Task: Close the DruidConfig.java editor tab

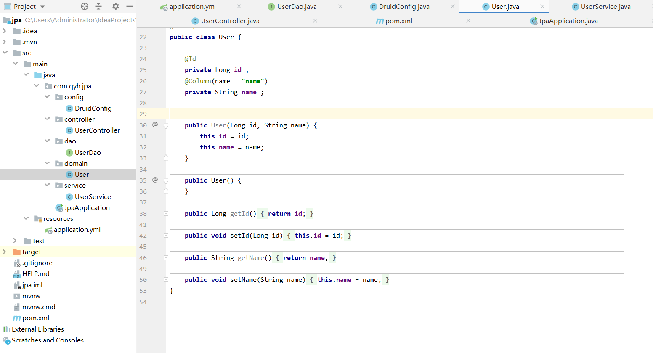Action: [453, 6]
